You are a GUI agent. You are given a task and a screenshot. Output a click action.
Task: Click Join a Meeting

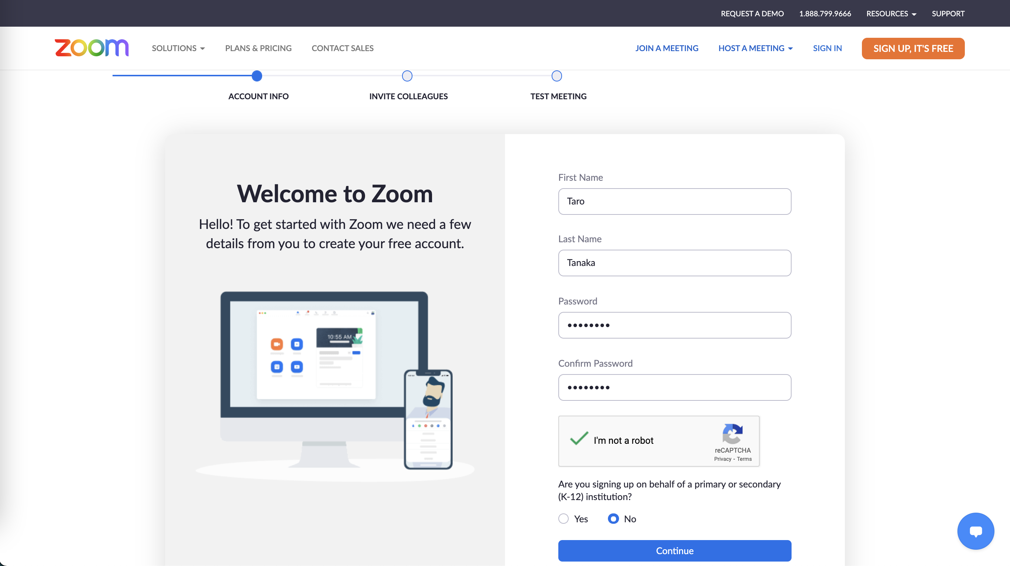coord(666,48)
